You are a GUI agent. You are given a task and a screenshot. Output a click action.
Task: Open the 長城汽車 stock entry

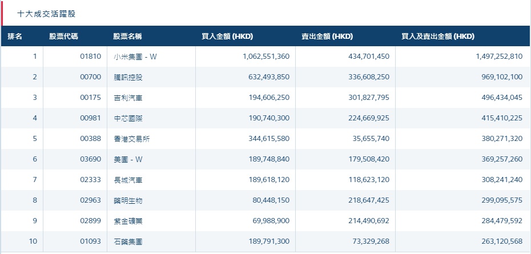pos(128,180)
